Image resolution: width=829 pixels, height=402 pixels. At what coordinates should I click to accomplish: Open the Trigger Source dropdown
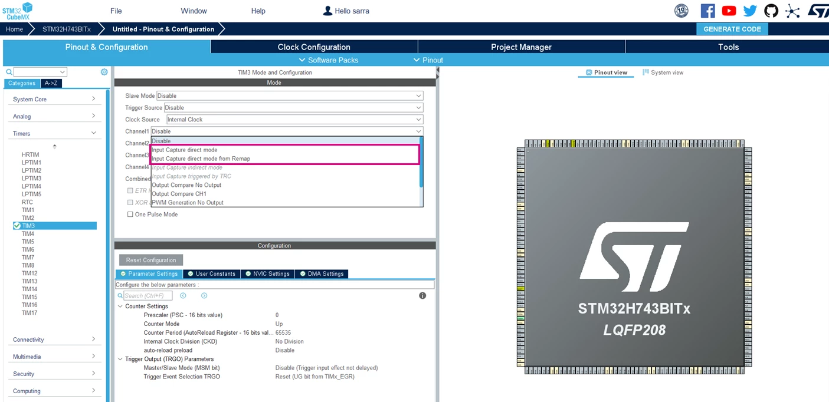tap(293, 107)
